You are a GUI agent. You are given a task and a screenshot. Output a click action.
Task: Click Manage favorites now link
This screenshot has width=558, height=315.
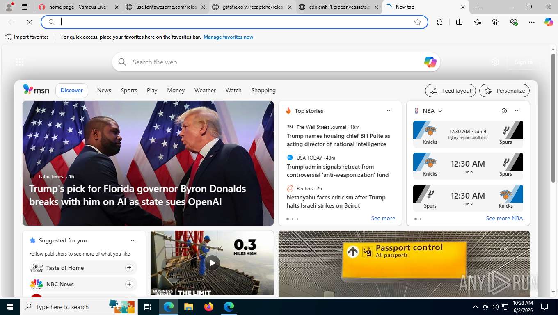(228, 37)
